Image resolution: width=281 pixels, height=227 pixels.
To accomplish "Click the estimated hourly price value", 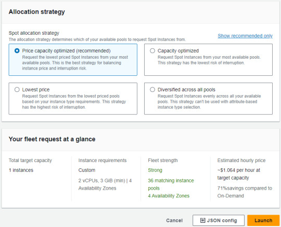I will point(239,174).
